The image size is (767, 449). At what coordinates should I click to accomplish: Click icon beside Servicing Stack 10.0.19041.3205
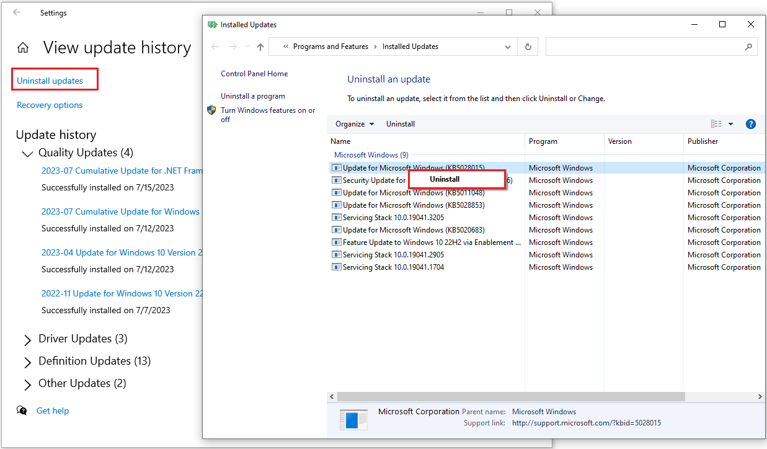[x=337, y=218]
